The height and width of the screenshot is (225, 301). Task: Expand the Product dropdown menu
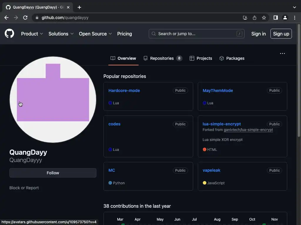[x=32, y=34]
